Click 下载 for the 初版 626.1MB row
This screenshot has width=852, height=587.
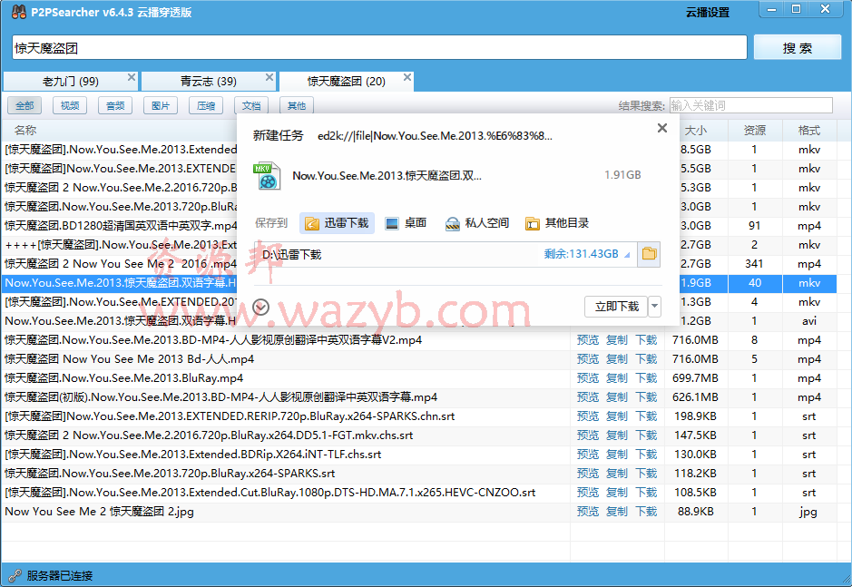click(647, 397)
